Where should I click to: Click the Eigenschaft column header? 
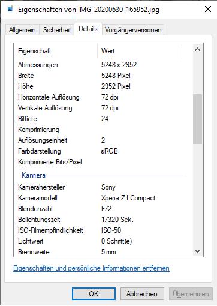pyautogui.click(x=56, y=51)
